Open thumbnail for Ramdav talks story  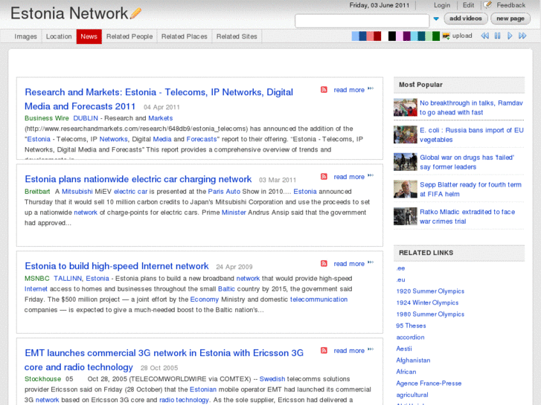406,107
